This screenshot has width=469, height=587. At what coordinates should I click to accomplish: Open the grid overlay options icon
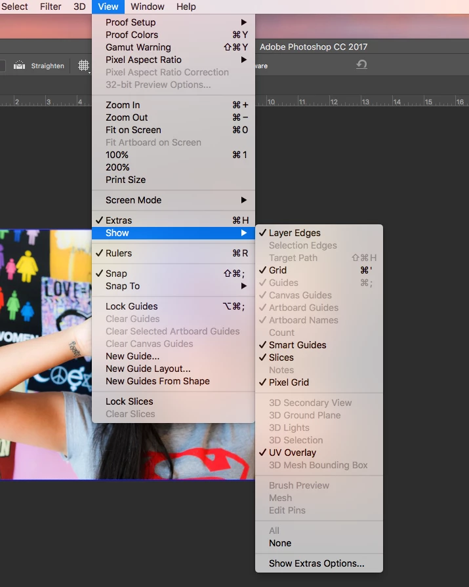click(x=84, y=66)
